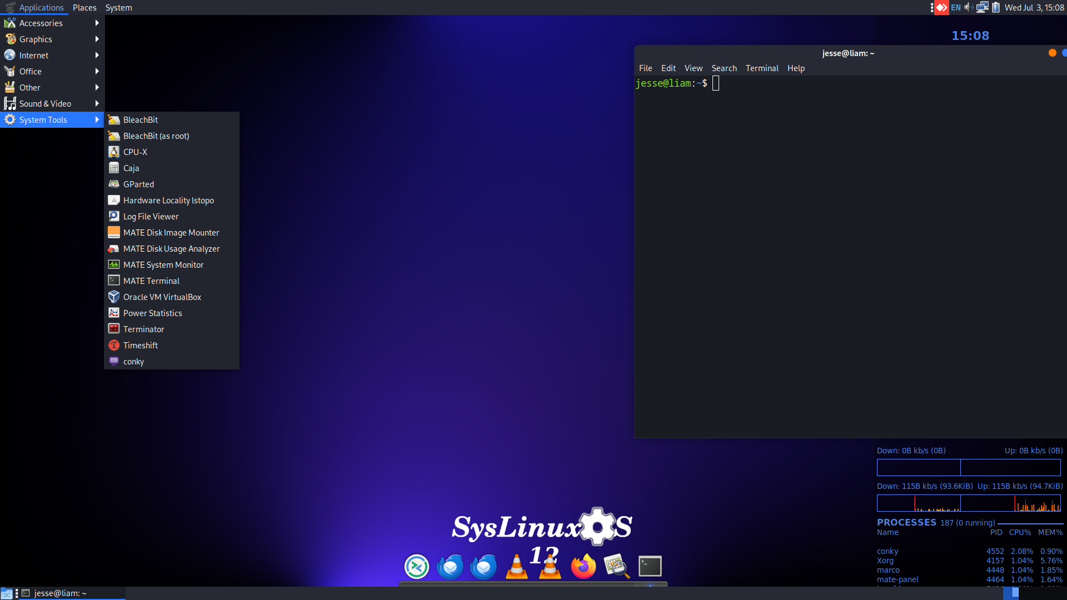Open Log File Viewer
This screenshot has width=1067, height=600.
point(172,217)
